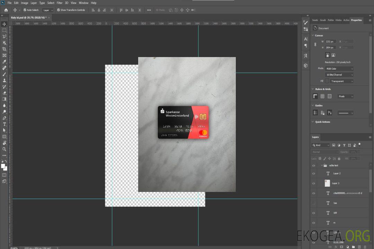Open the Character panel icon

coord(305,39)
